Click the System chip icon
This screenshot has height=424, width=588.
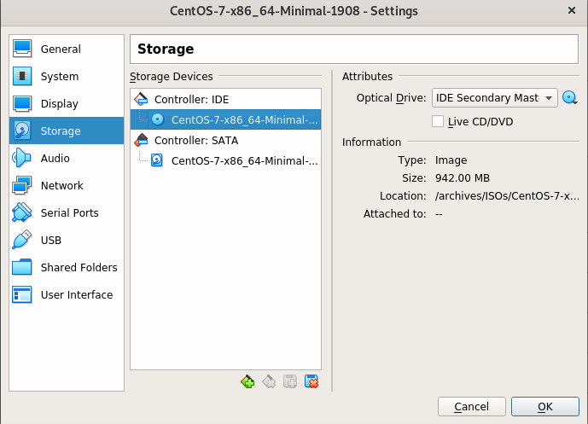pyautogui.click(x=22, y=76)
